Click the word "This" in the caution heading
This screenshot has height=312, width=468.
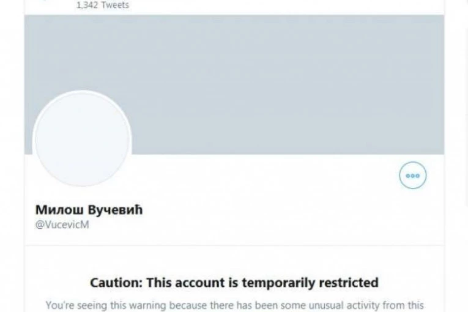pyautogui.click(x=159, y=283)
